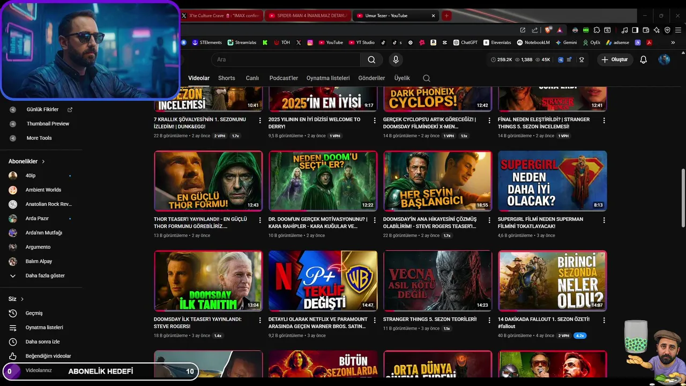Click the 259.2K stat in header

(502, 60)
